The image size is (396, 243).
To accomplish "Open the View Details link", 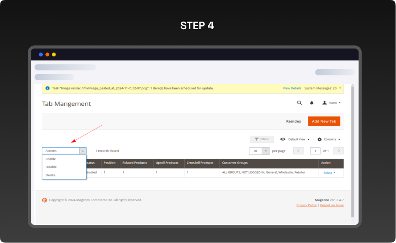I will click(292, 88).
